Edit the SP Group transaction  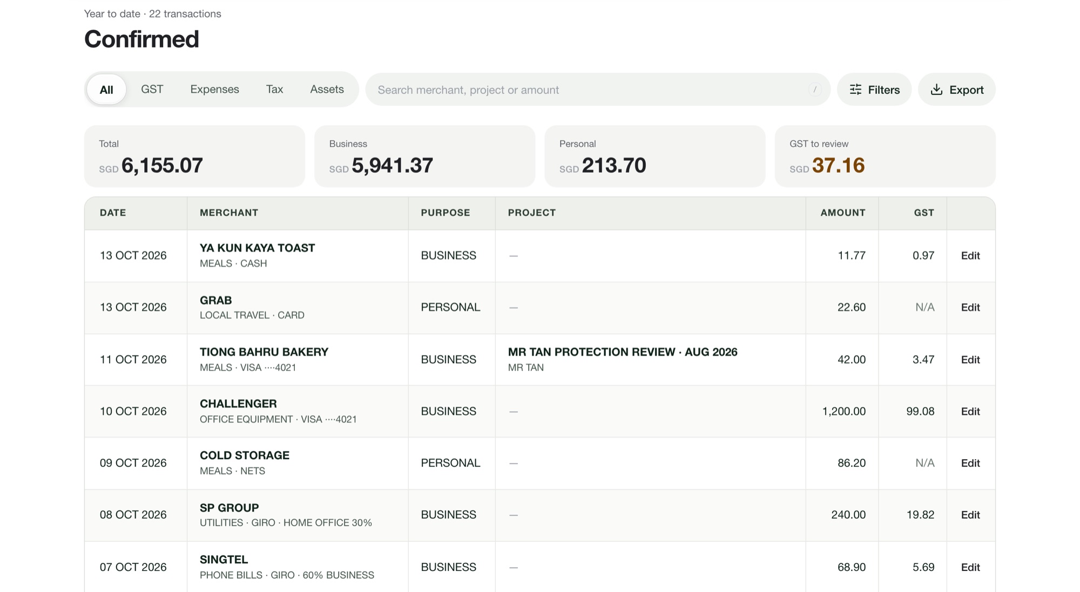(970, 515)
